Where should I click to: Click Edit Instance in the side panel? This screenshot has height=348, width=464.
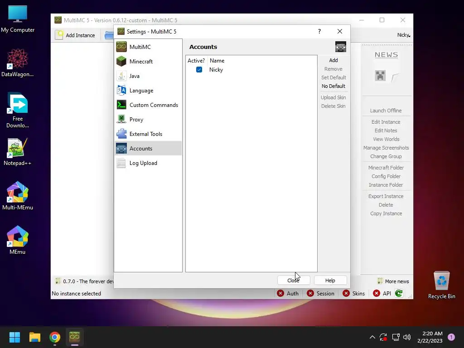click(386, 121)
